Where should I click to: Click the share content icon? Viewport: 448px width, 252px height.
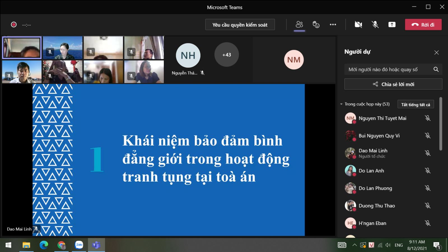392,25
